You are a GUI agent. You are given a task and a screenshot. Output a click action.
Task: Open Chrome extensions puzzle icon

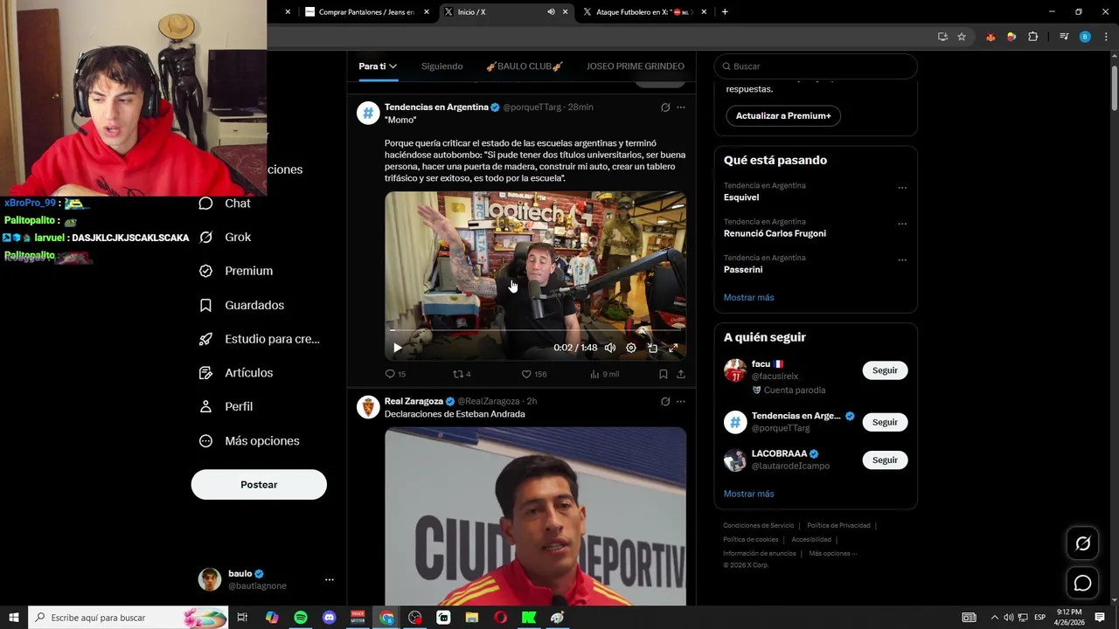[1033, 37]
